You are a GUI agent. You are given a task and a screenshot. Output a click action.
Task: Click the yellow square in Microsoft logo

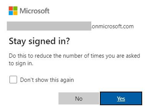tap(15, 13)
